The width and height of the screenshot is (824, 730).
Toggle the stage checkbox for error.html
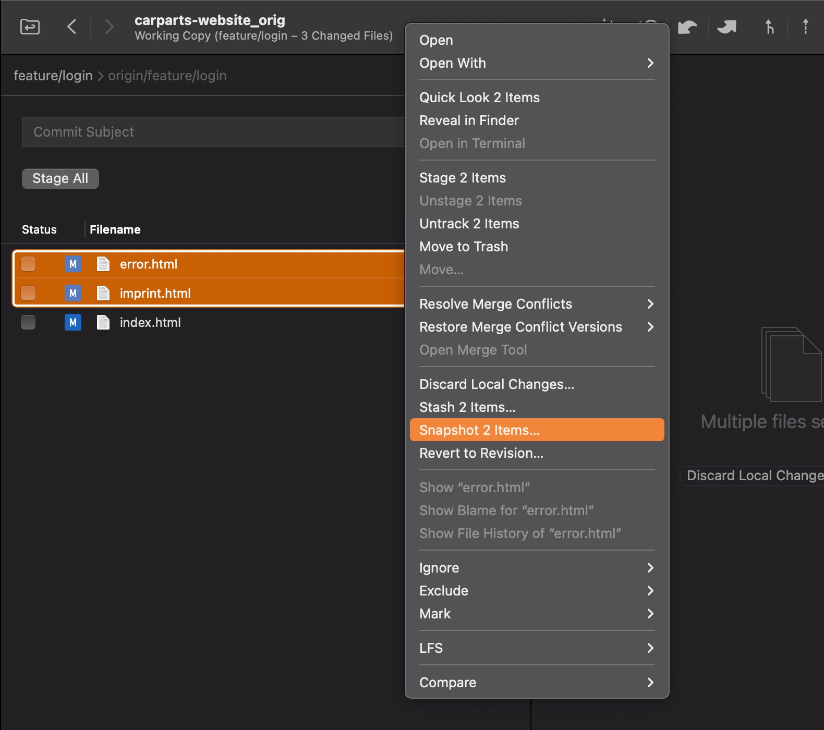pos(28,264)
